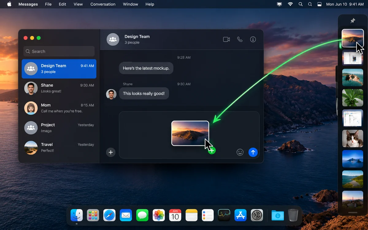Send the message with blue arrow
This screenshot has height=230, width=368.
click(253, 152)
